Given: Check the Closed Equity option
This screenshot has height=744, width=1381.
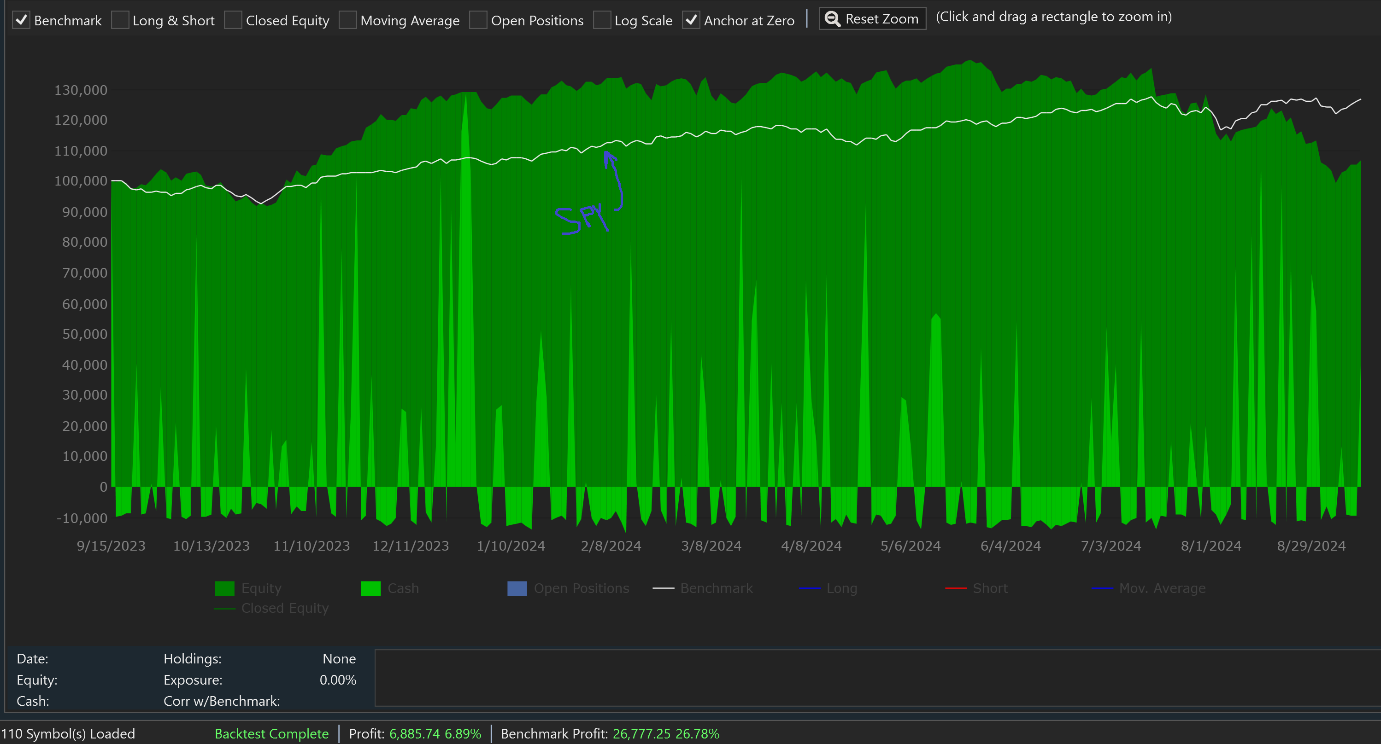Looking at the screenshot, I should click(x=233, y=20).
